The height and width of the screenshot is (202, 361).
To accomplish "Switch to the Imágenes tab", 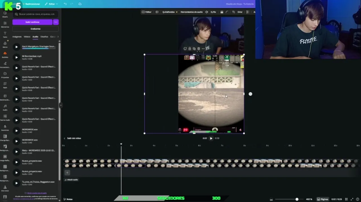I will click(x=17, y=37).
